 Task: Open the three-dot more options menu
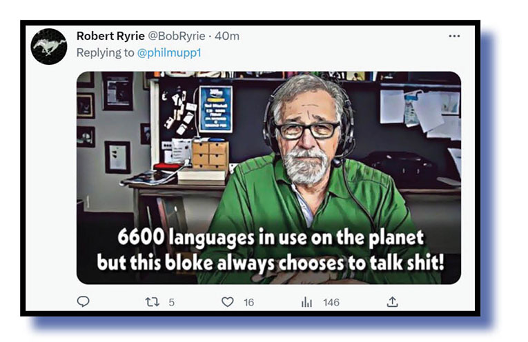pyautogui.click(x=454, y=36)
